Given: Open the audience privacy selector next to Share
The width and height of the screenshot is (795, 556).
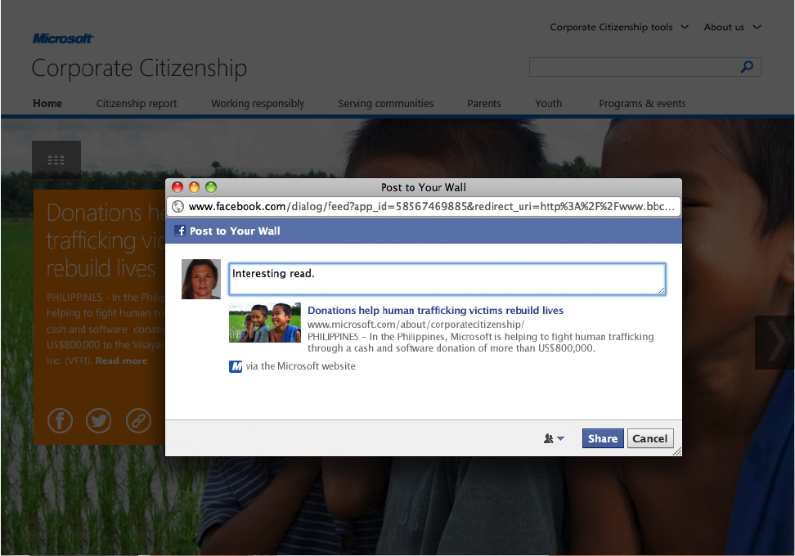Looking at the screenshot, I should click(554, 438).
